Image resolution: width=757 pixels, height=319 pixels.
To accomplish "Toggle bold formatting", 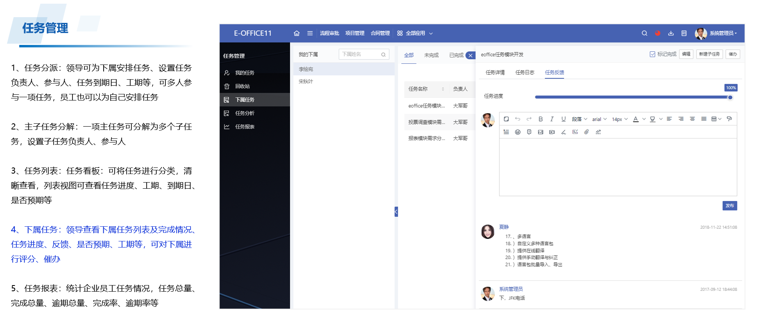I will click(541, 119).
